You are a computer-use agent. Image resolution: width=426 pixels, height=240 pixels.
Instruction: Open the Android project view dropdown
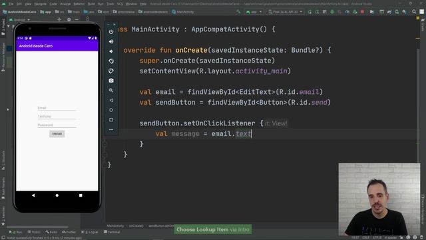click(19, 19)
